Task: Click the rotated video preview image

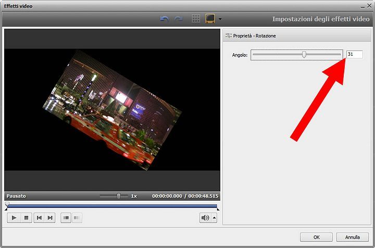Action: pos(112,110)
